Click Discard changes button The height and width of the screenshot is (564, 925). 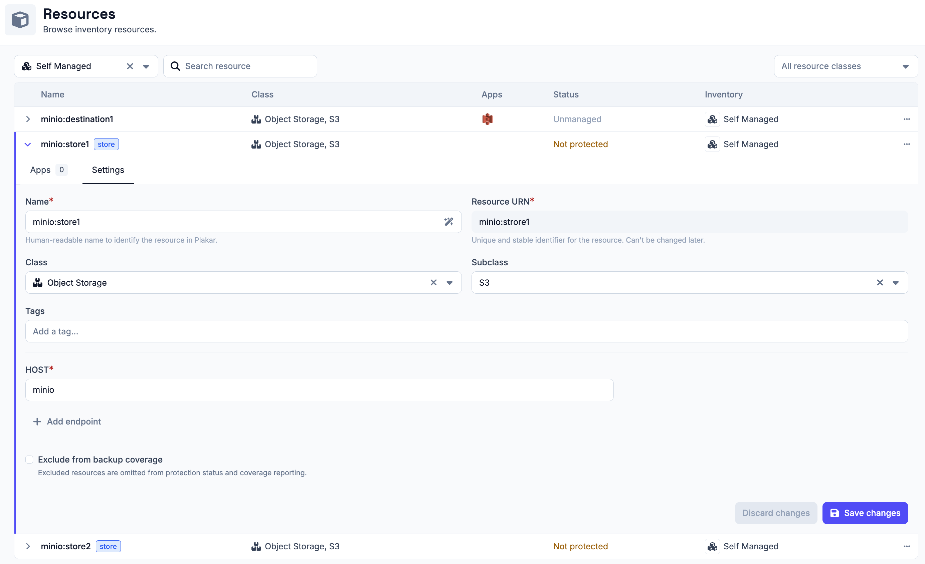click(776, 513)
